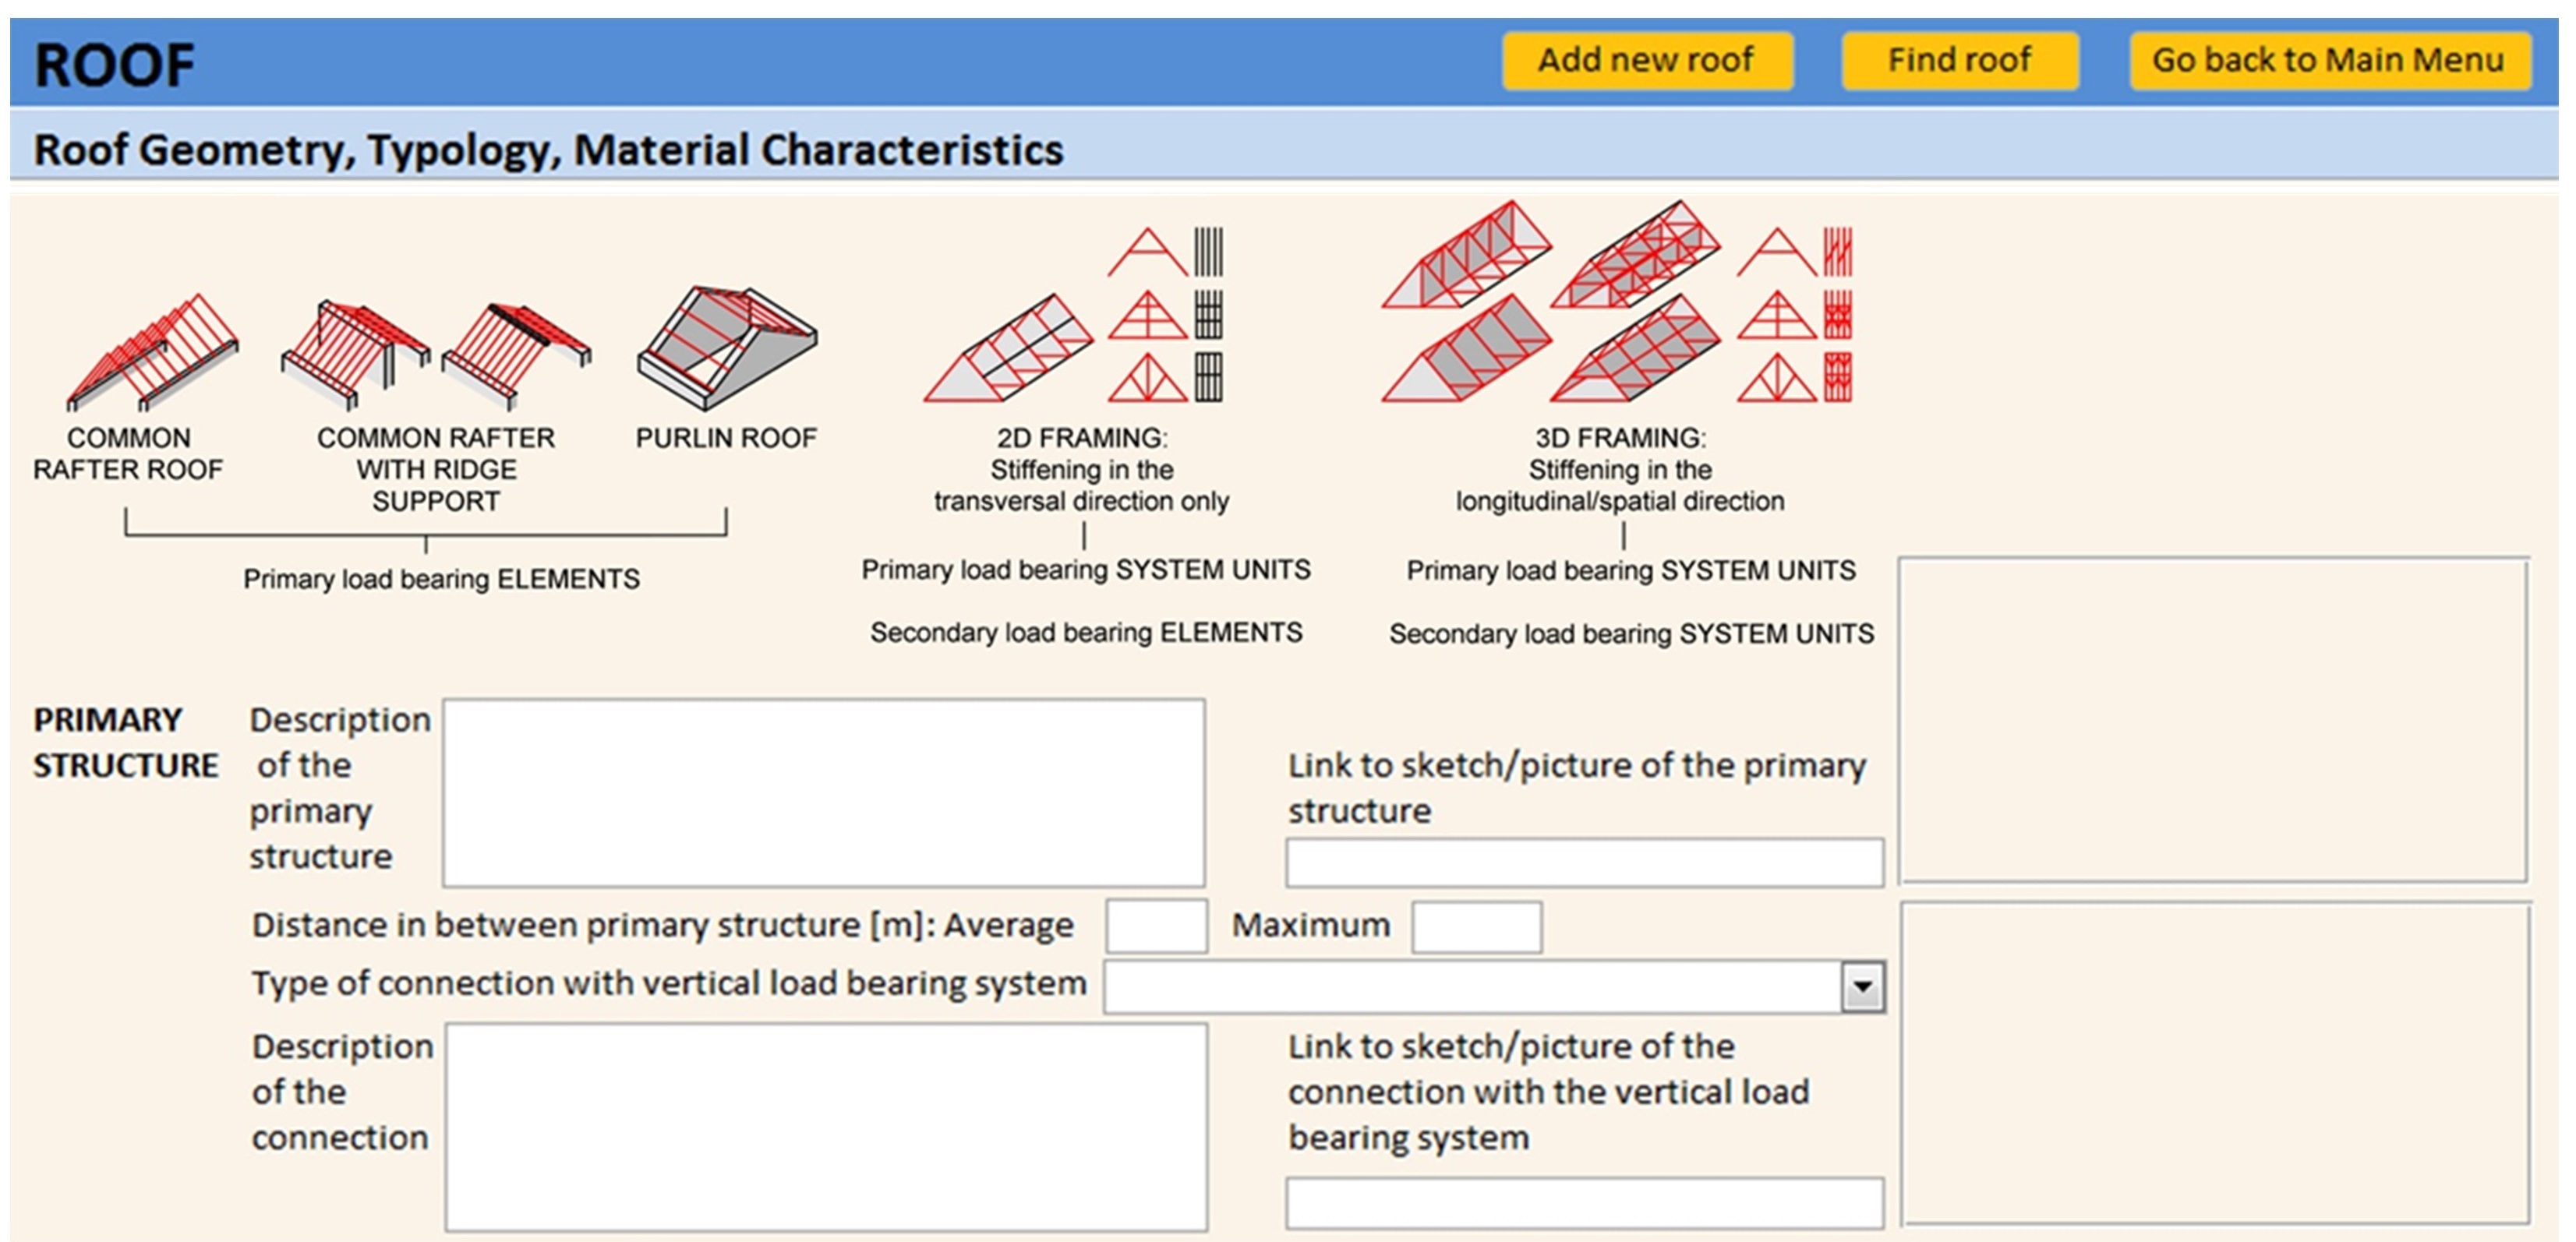
Task: Click the bottom 3D framing red plan view icon
Action: coord(1838,378)
